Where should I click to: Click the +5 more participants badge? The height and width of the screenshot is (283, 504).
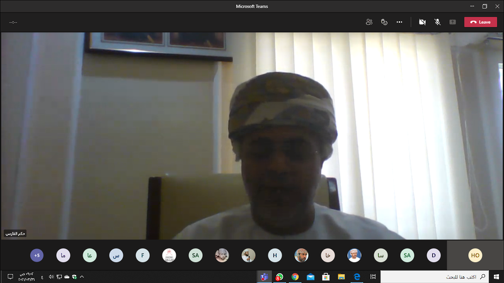(x=37, y=255)
